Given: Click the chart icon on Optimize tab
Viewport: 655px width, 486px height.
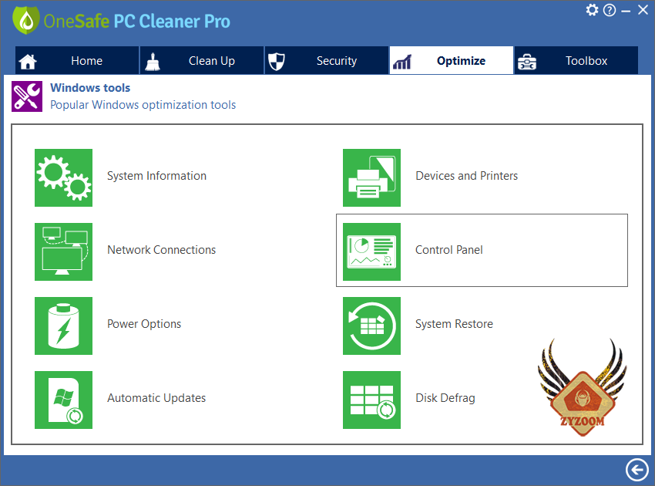Looking at the screenshot, I should [401, 62].
